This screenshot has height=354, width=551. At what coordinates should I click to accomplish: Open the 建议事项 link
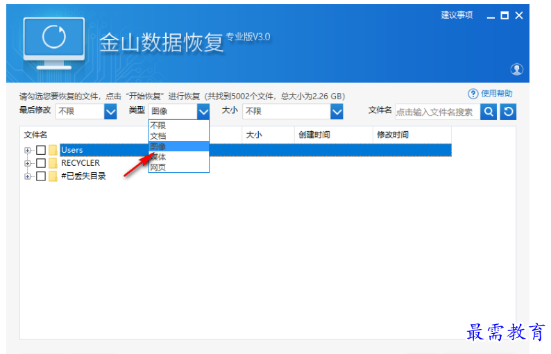point(457,15)
